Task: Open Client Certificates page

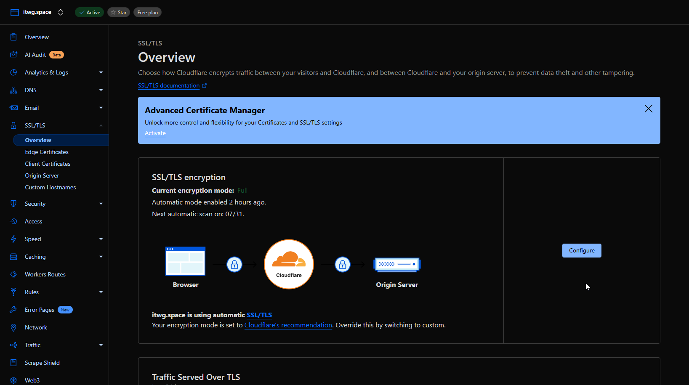Action: (48, 164)
